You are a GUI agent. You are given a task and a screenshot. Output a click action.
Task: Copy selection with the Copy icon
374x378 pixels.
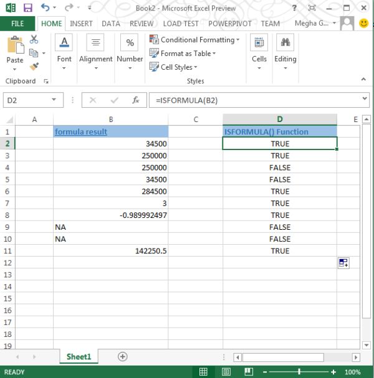tap(34, 53)
